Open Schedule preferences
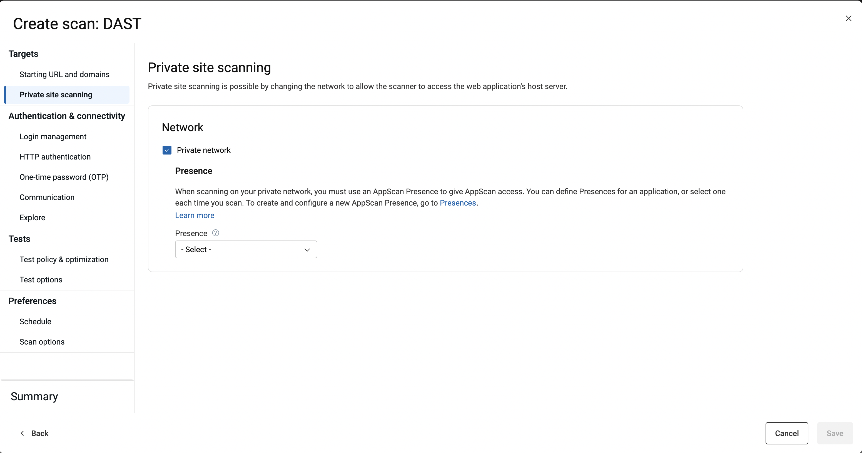Image resolution: width=862 pixels, height=453 pixels. point(36,322)
